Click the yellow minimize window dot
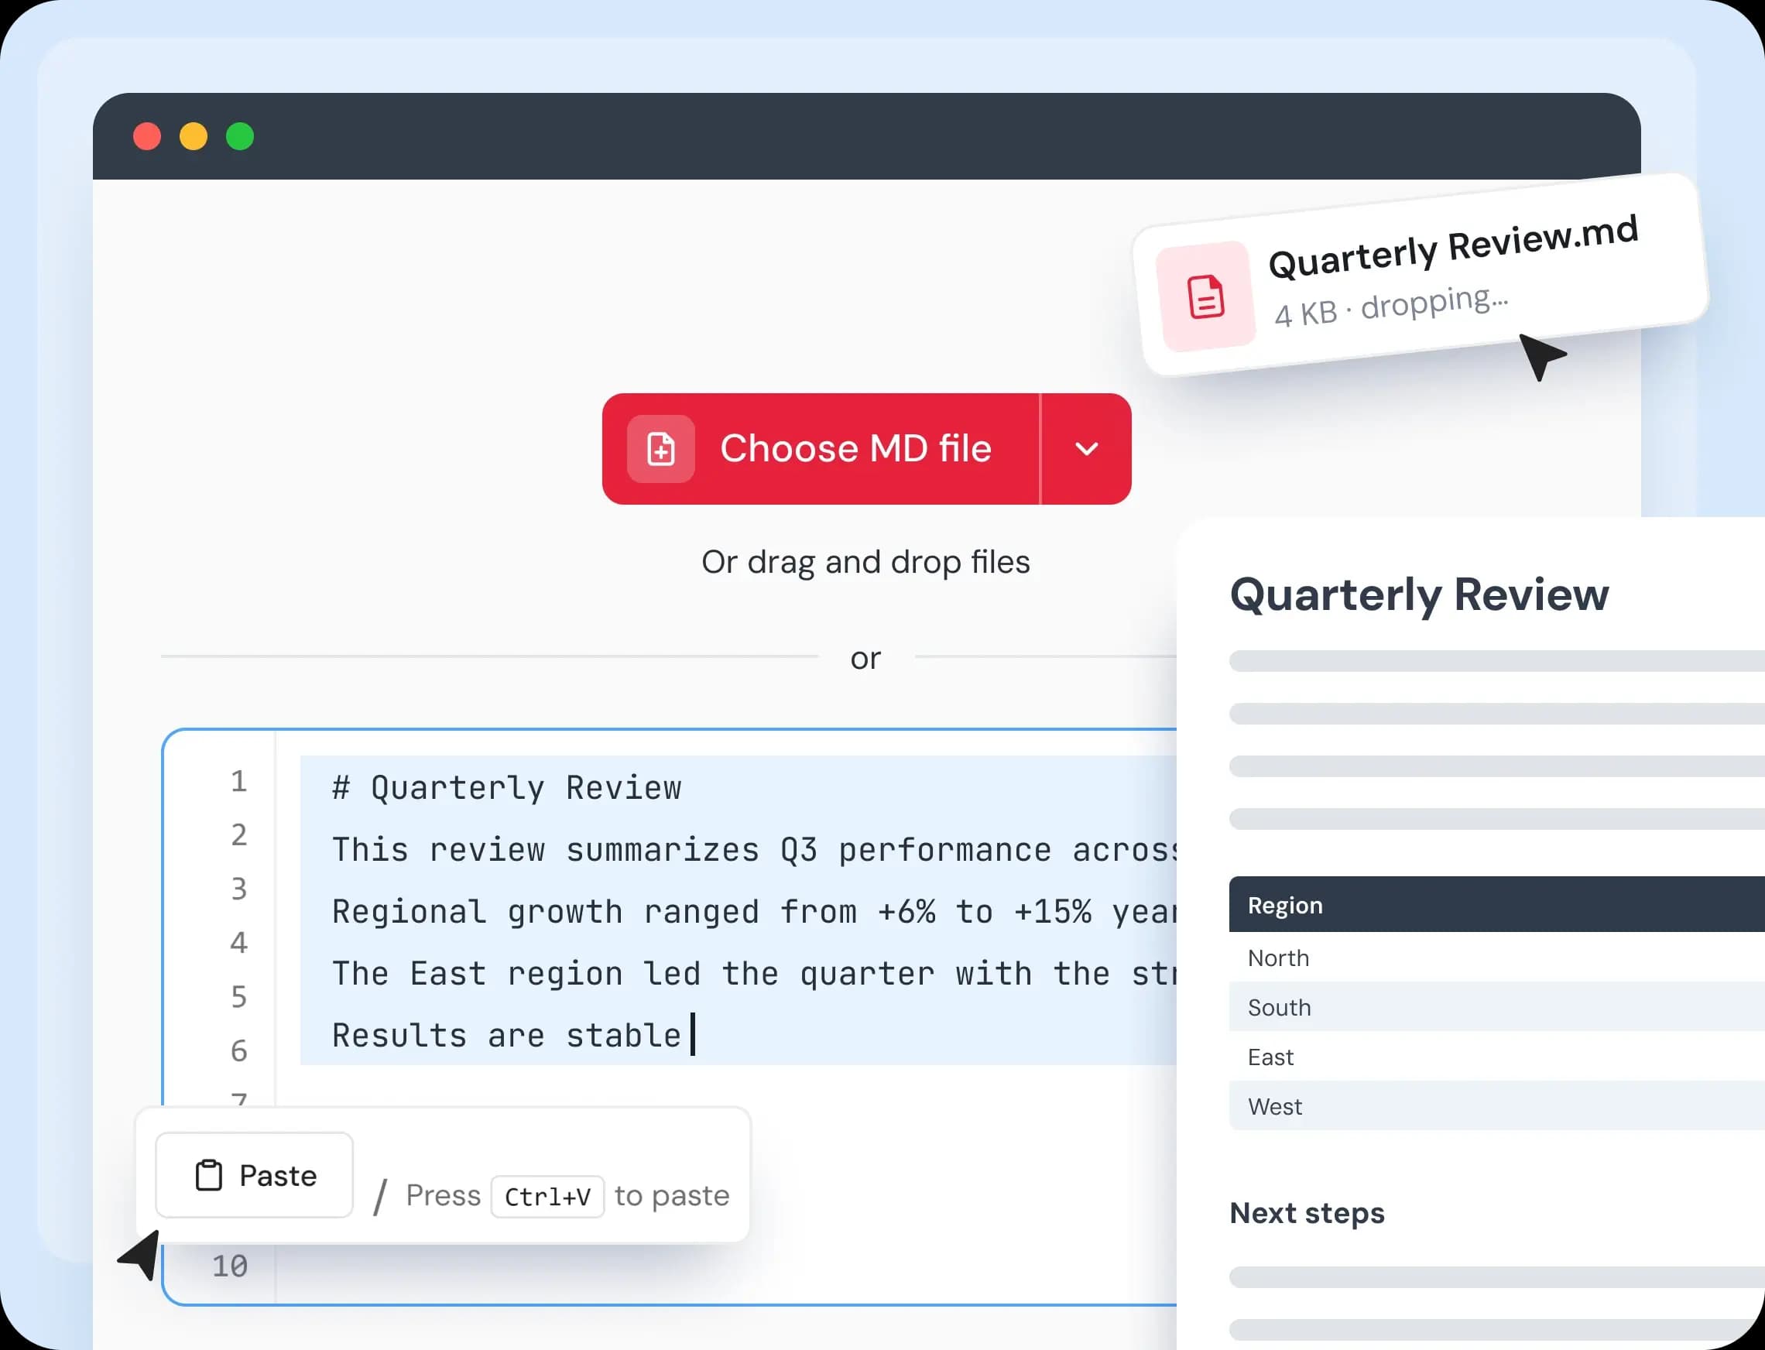 (x=194, y=135)
